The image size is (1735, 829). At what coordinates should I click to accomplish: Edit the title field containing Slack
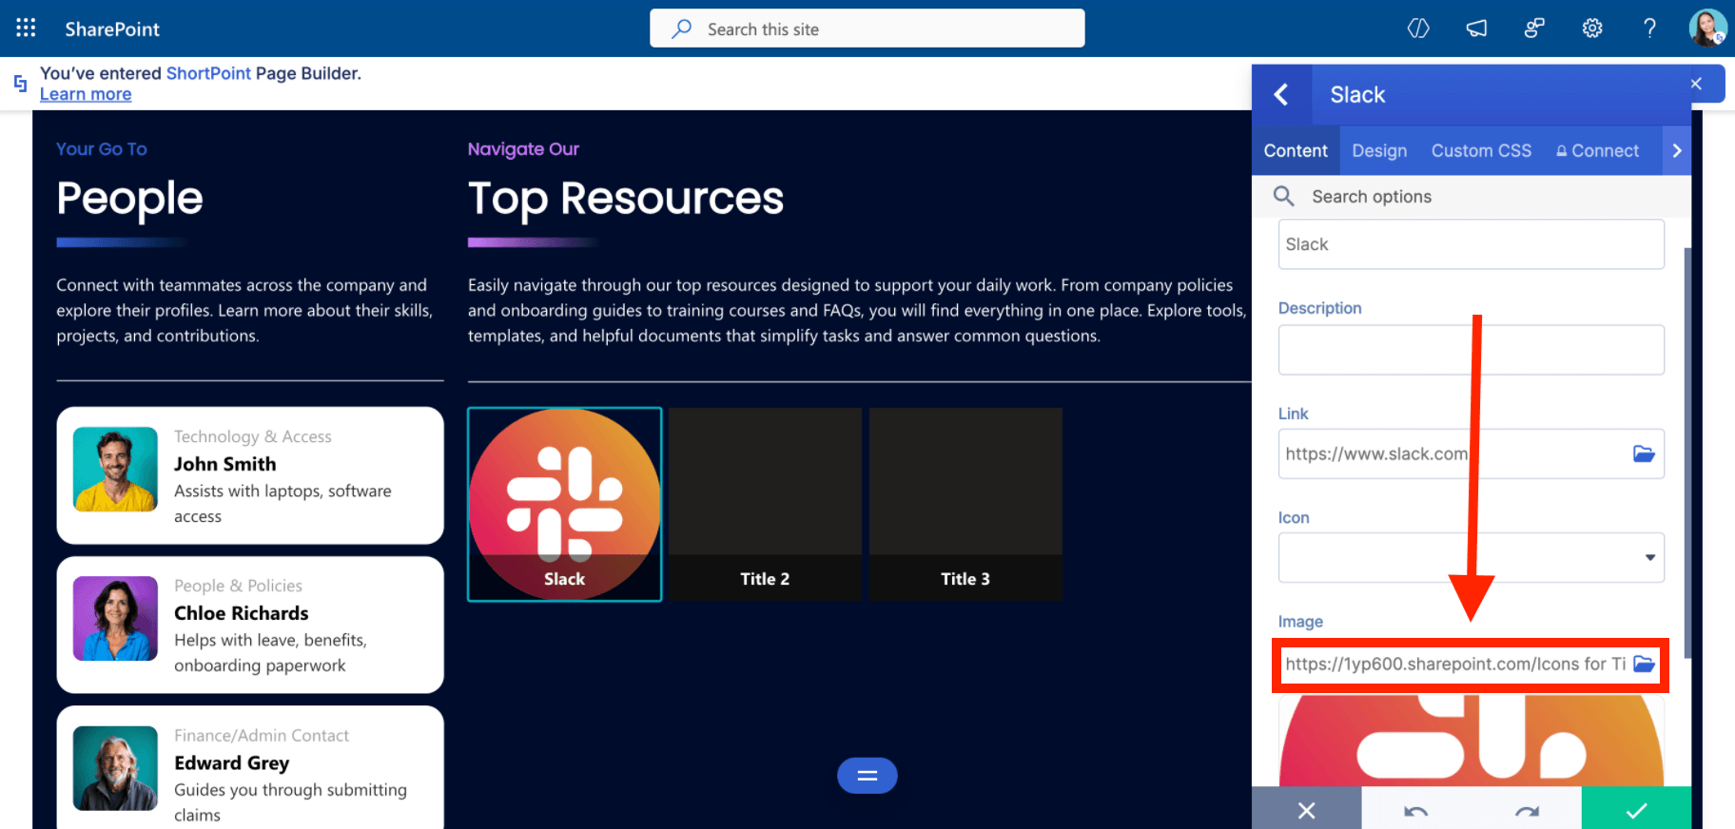(1472, 244)
